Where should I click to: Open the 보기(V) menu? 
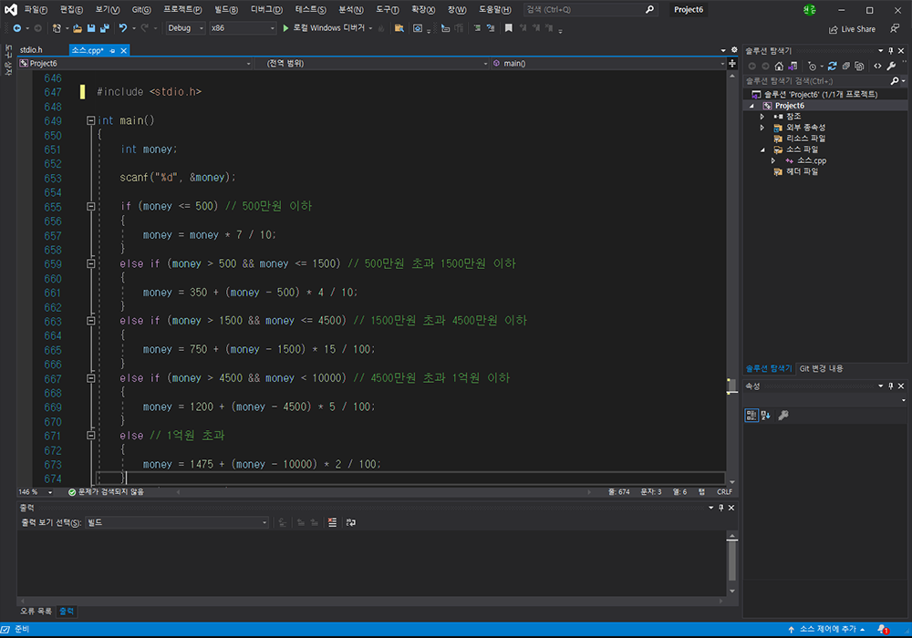[107, 9]
